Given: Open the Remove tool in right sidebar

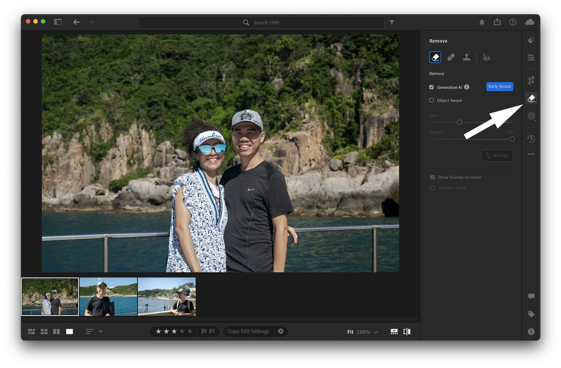Looking at the screenshot, I should [x=531, y=98].
